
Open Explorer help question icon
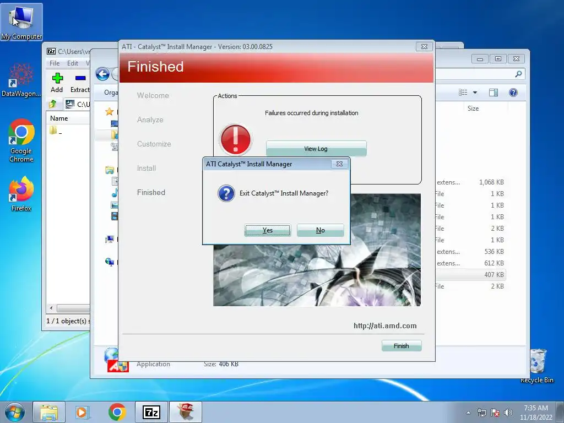(513, 93)
